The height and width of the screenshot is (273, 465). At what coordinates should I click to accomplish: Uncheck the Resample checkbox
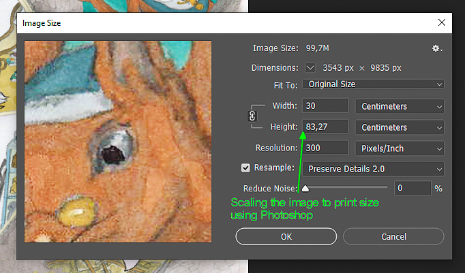(245, 168)
